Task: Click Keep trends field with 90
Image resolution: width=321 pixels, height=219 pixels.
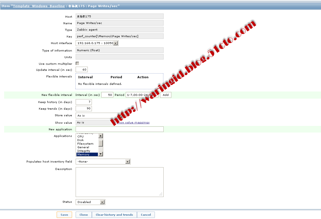Action: 84,109
